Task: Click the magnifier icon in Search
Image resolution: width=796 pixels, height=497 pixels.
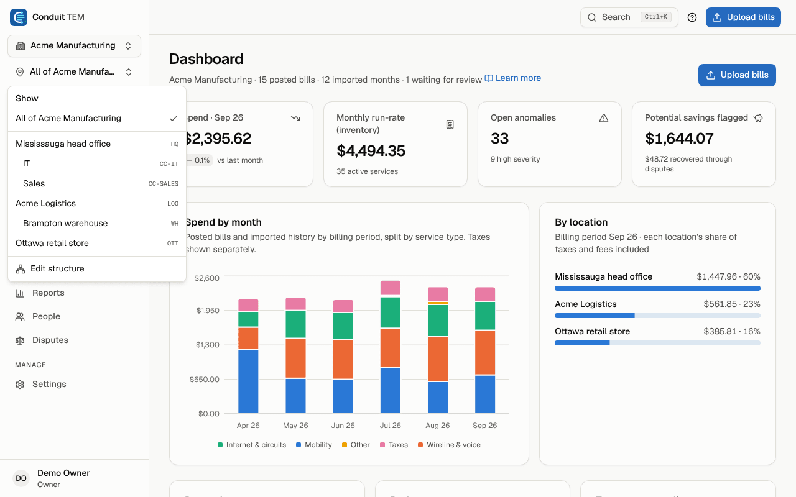Action: pyautogui.click(x=592, y=17)
